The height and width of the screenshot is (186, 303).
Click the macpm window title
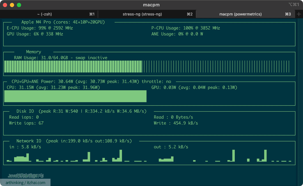151,5
